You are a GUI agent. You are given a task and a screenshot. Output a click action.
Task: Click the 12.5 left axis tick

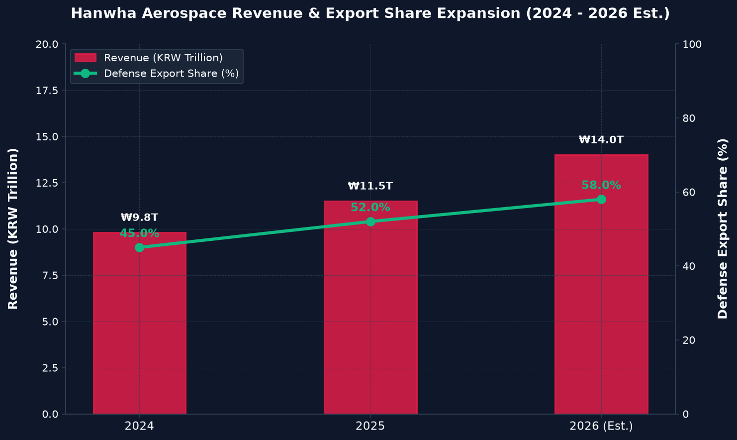click(x=47, y=183)
